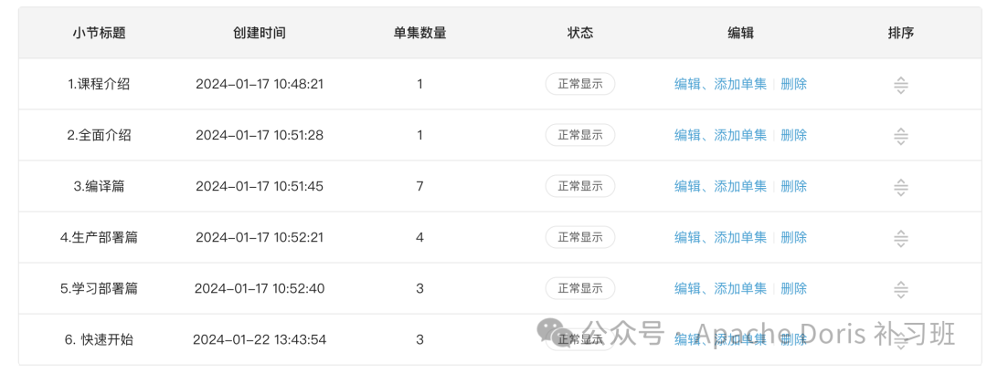Image resolution: width=987 pixels, height=373 pixels.
Task: Click 添加单集 for 2.全面介绍
Action: 740,135
